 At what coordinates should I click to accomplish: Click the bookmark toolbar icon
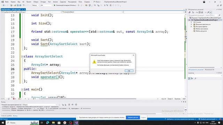(x=110, y=5)
